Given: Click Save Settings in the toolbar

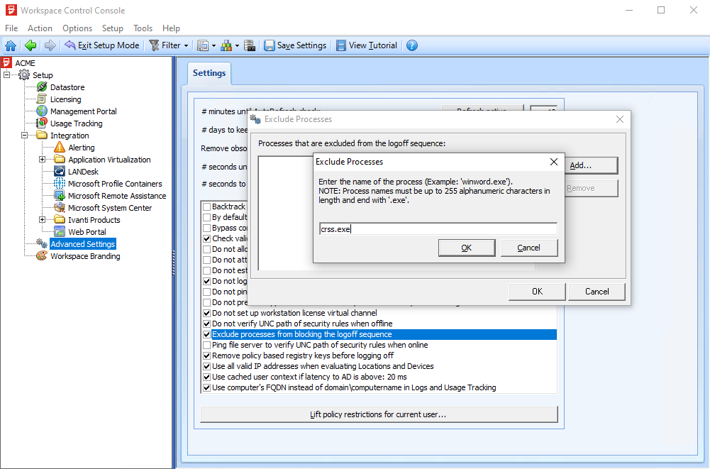Looking at the screenshot, I should pyautogui.click(x=295, y=45).
